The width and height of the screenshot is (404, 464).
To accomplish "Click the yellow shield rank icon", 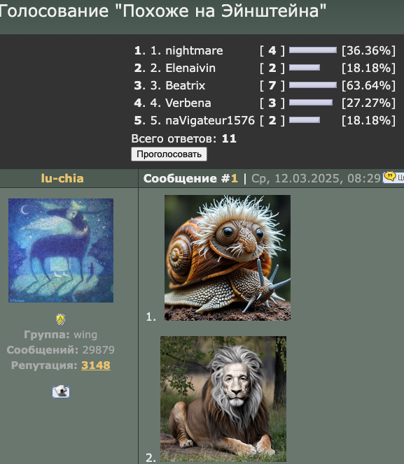I will point(61,319).
